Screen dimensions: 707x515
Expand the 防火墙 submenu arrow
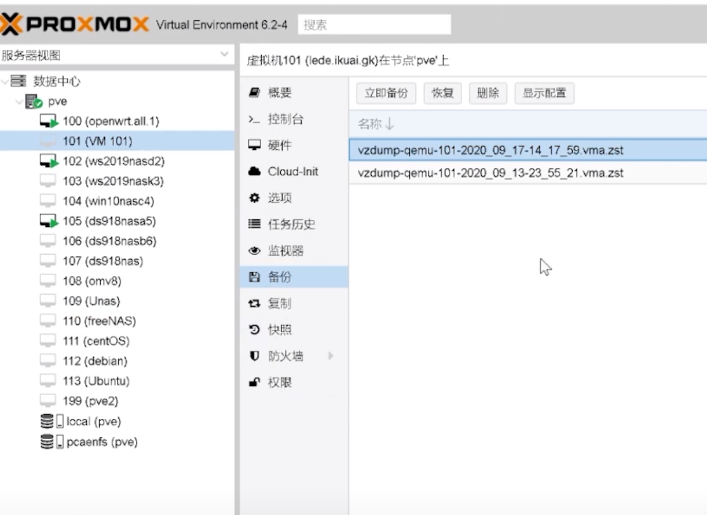coord(331,356)
